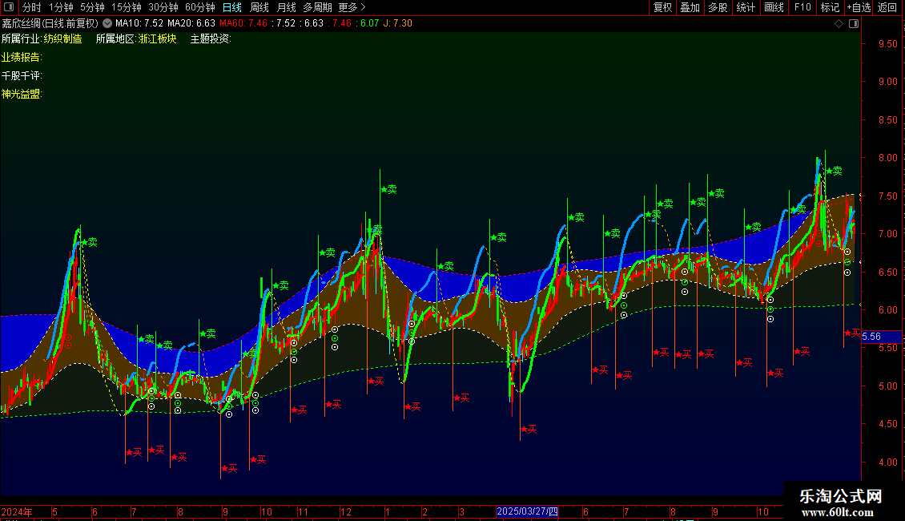Select the 15分钟 period tab

pyautogui.click(x=126, y=7)
